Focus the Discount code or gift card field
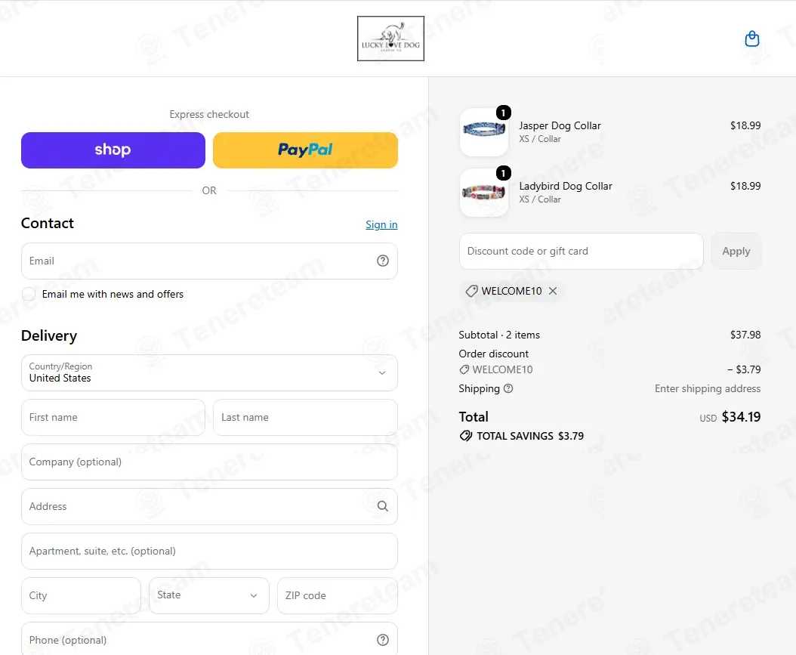The height and width of the screenshot is (655, 796). point(581,251)
